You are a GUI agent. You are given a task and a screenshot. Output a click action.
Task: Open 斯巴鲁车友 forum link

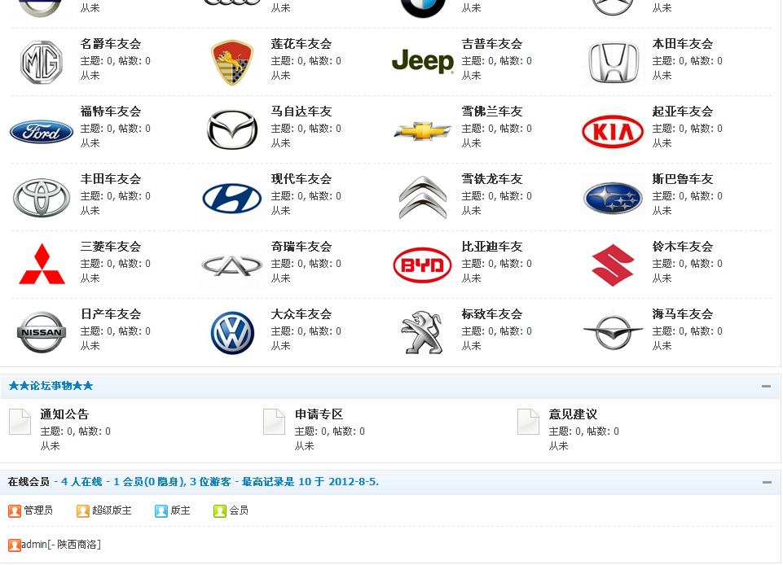pos(683,178)
